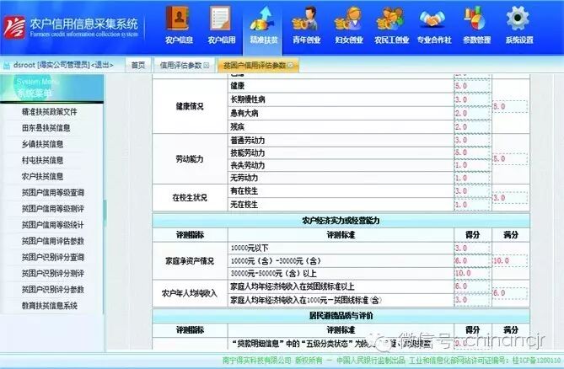Click the 在校生状况 indicator cell

click(x=190, y=198)
